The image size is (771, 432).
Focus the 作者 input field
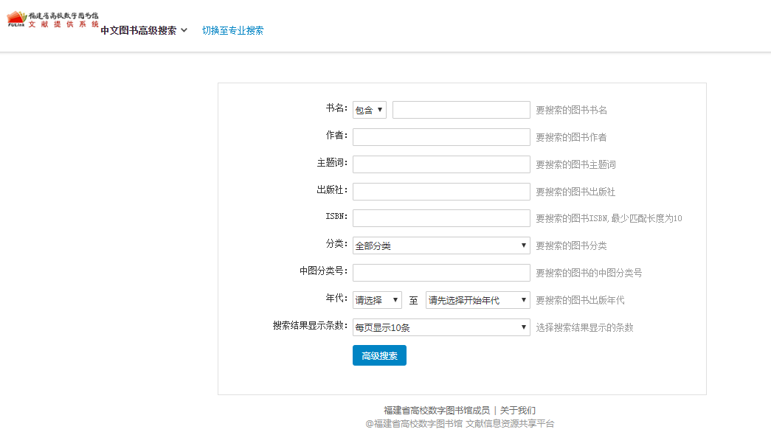tap(441, 137)
